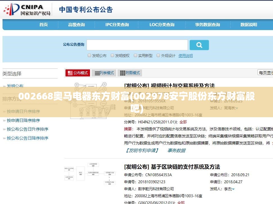Open the 【发明专利申请】 link
This screenshot has height=204, width=273.
(142, 150)
